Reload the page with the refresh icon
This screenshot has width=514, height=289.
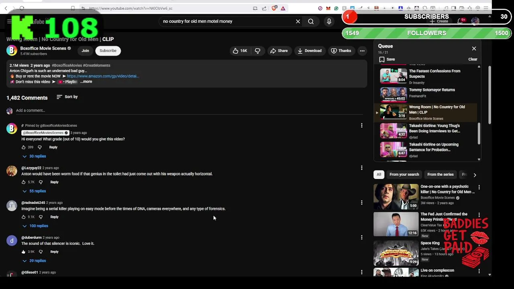(22, 8)
